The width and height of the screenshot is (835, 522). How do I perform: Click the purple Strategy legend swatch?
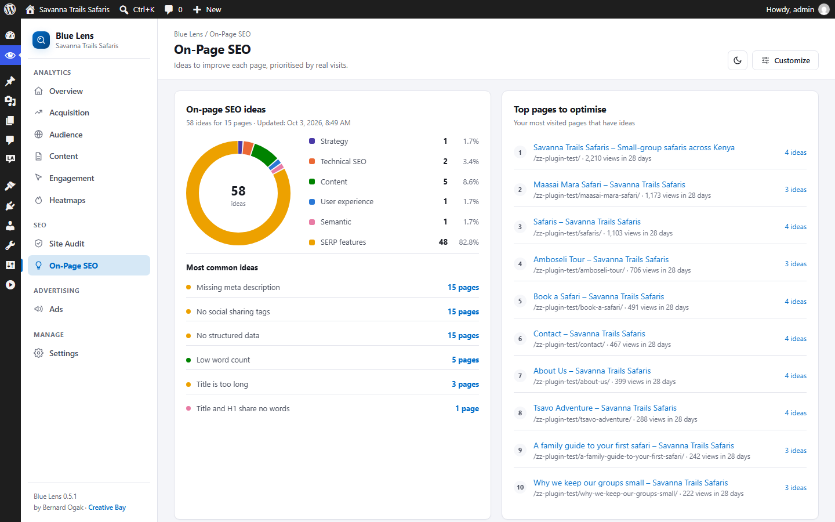coord(312,141)
